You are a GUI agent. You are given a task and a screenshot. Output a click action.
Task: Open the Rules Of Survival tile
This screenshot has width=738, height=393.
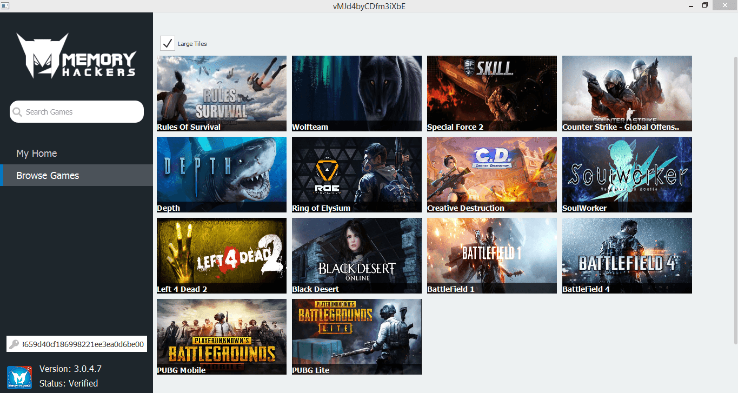(x=222, y=94)
